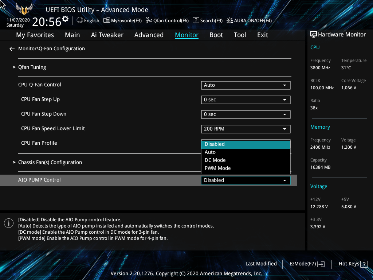
Task: Open CPU Q-Fan Control dropdown
Action: click(x=246, y=85)
